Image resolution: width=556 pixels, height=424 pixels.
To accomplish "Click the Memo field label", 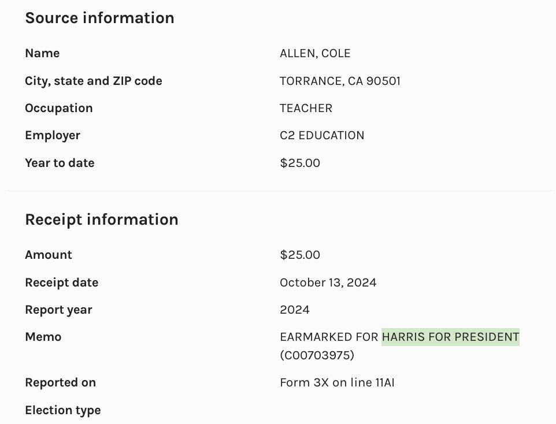I will click(x=43, y=337).
